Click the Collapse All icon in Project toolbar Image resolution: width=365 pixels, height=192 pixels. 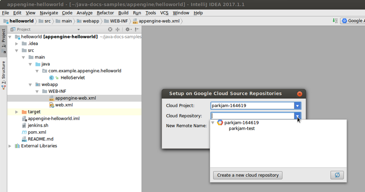[x=118, y=29]
